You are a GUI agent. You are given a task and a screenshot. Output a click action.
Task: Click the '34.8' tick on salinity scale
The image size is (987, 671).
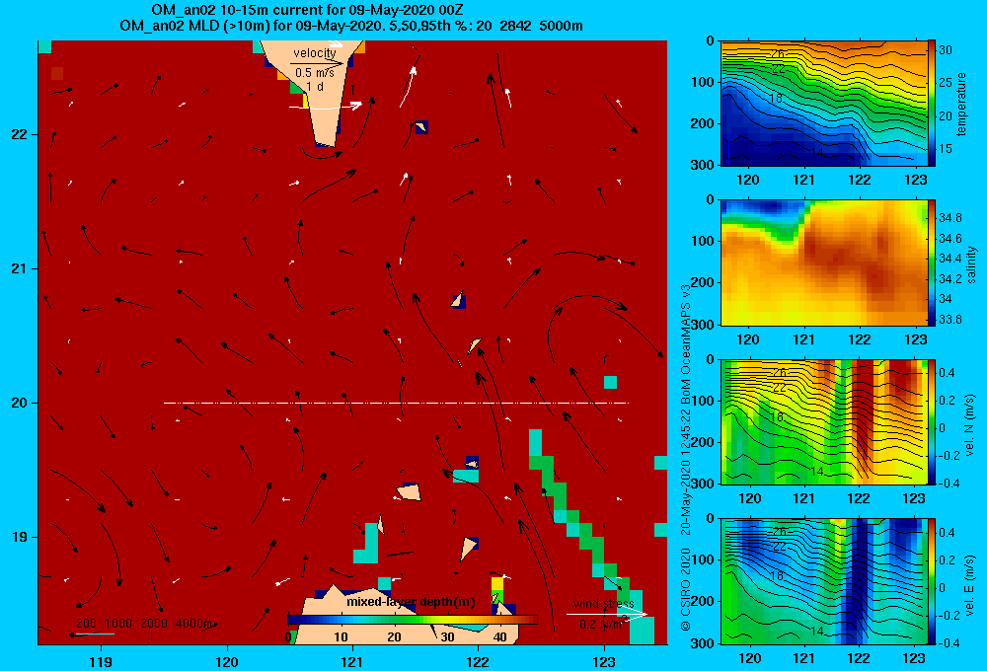pyautogui.click(x=949, y=218)
